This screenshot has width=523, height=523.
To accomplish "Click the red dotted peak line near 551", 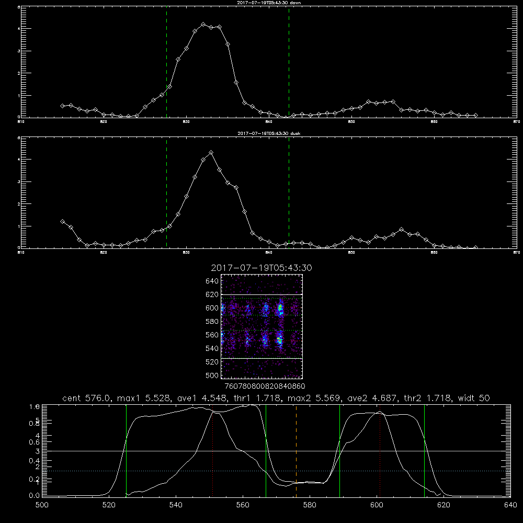I will point(212,451).
